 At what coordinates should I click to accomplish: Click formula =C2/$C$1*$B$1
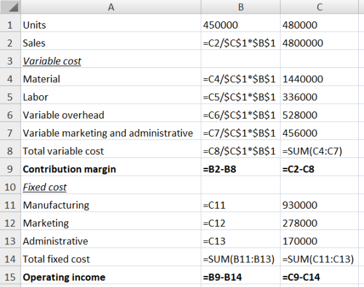pyautogui.click(x=239, y=43)
